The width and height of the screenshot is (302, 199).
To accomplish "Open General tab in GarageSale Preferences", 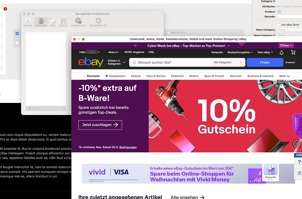I will pos(28,22).
